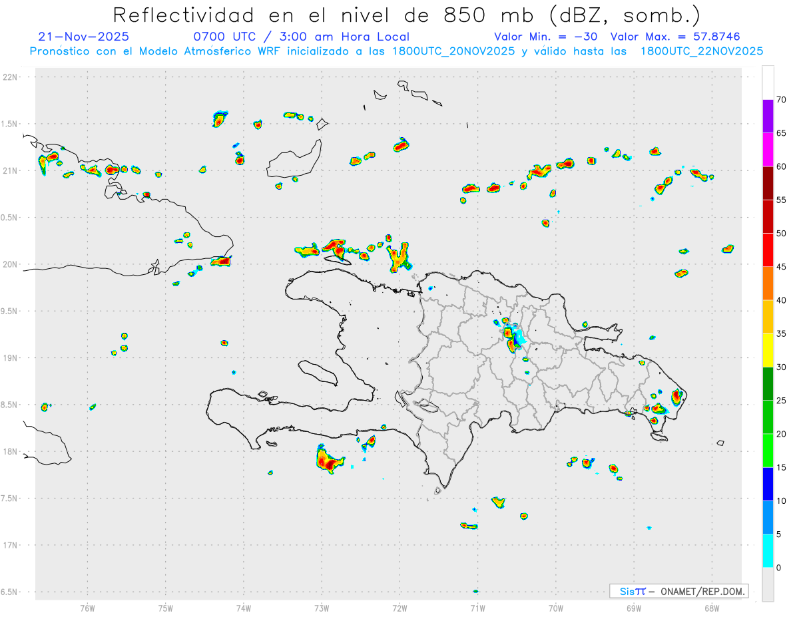Viewport: 799px width, 617px height.
Task: Click the dark blue 10-15 dBZ colorbar segment
Action: coord(768,484)
